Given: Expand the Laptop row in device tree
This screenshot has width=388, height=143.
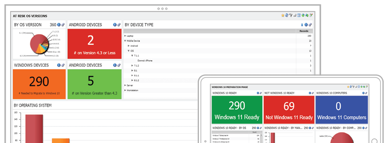Looking at the screenshot, I should pyautogui.click(x=125, y=36).
